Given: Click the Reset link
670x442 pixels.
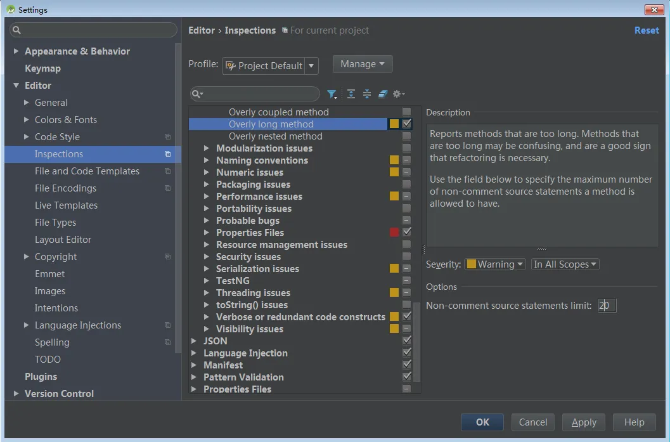Looking at the screenshot, I should (x=647, y=30).
